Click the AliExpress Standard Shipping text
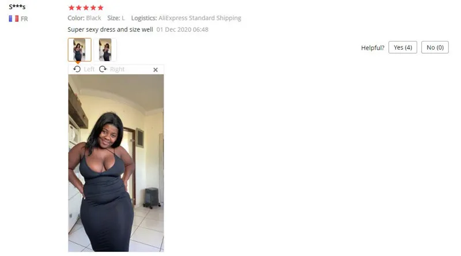Screen dimensions: 461x256 pyautogui.click(x=200, y=18)
